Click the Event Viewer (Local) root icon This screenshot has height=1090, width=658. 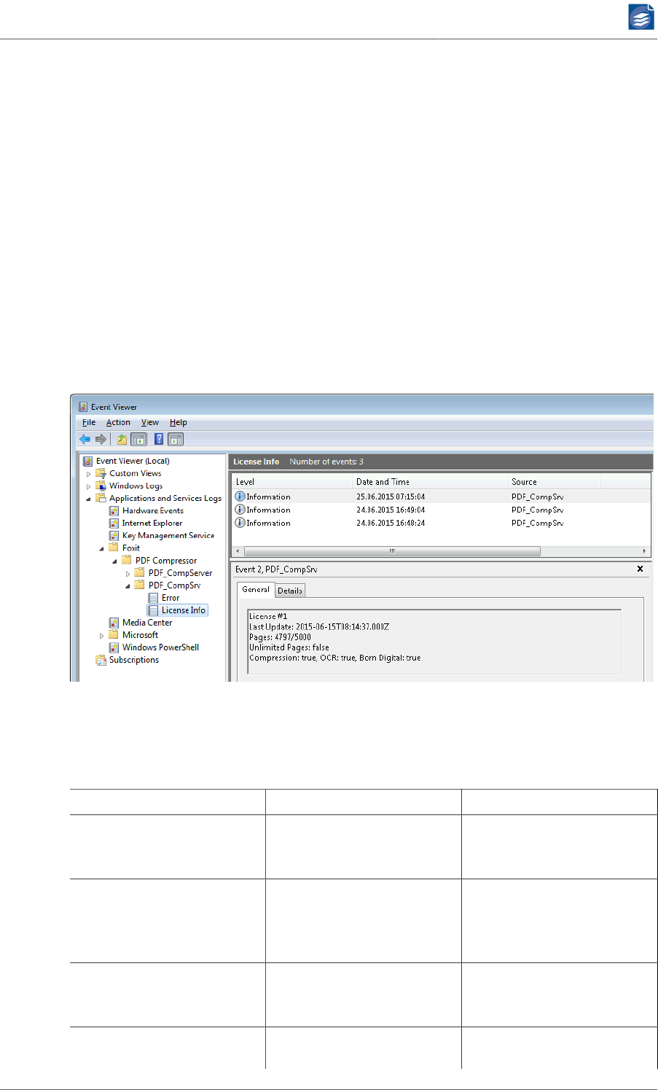pyautogui.click(x=88, y=461)
